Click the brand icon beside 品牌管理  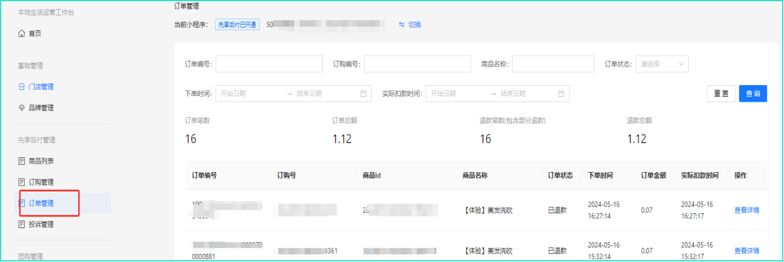(x=22, y=108)
